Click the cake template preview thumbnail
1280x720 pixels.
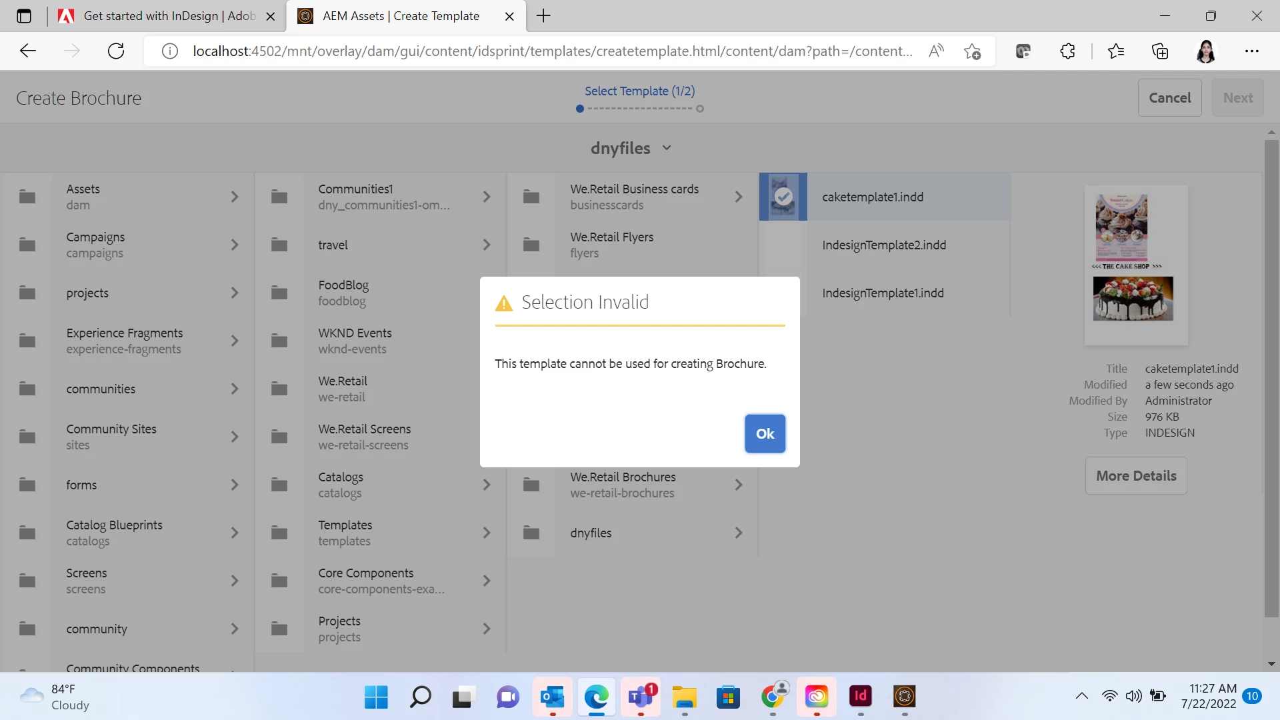click(x=1135, y=265)
